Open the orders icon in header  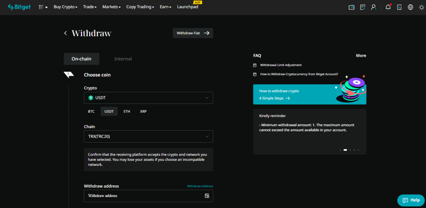point(363,7)
